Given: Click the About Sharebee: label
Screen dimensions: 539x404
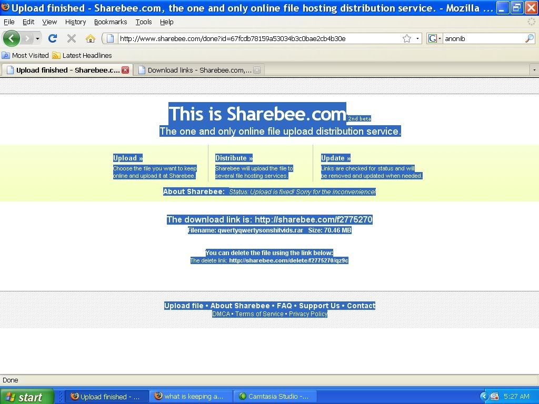Looking at the screenshot, I should (x=194, y=191).
